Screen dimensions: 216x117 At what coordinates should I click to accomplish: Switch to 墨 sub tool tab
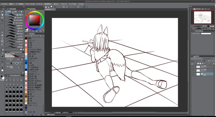point(21,12)
